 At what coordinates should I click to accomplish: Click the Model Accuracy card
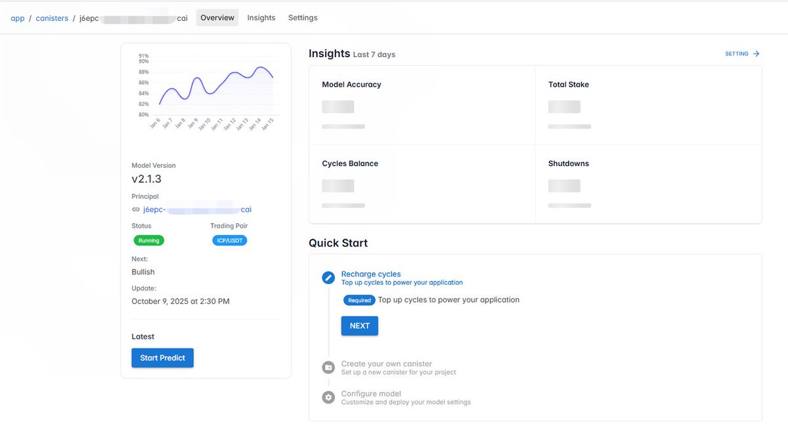pyautogui.click(x=422, y=105)
